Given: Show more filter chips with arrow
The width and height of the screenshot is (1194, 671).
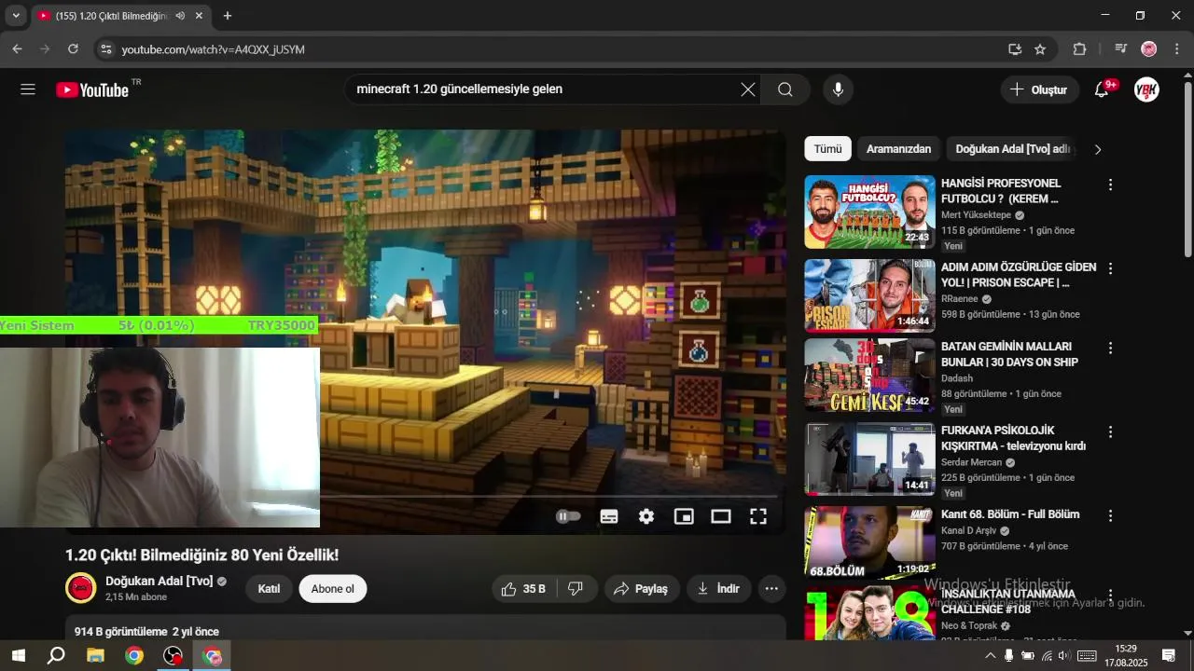Looking at the screenshot, I should point(1098,149).
